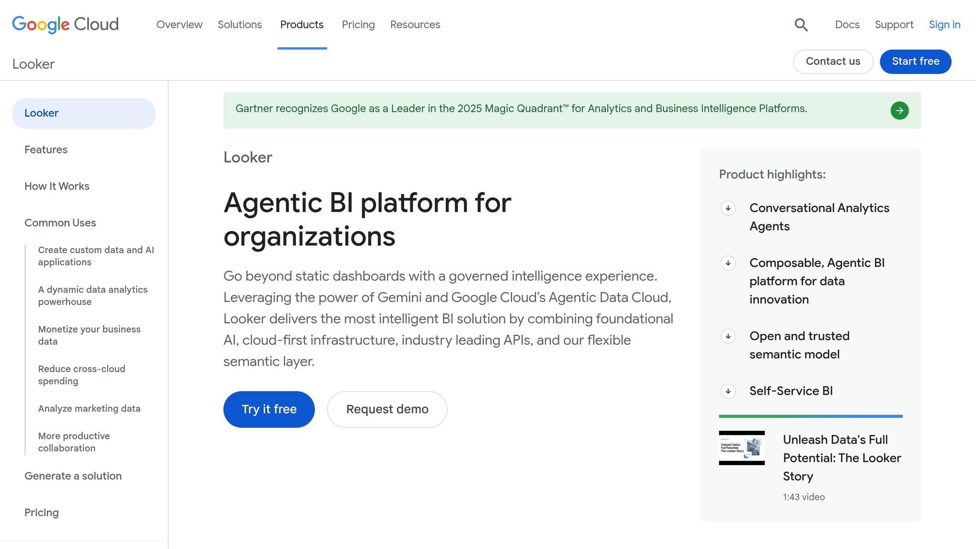Click down-arrow beside Composable, Agentic BI
Image resolution: width=976 pixels, height=549 pixels.
(x=728, y=263)
